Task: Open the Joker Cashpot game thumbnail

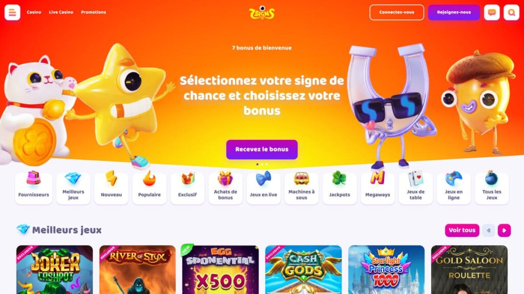Action: pos(54,269)
